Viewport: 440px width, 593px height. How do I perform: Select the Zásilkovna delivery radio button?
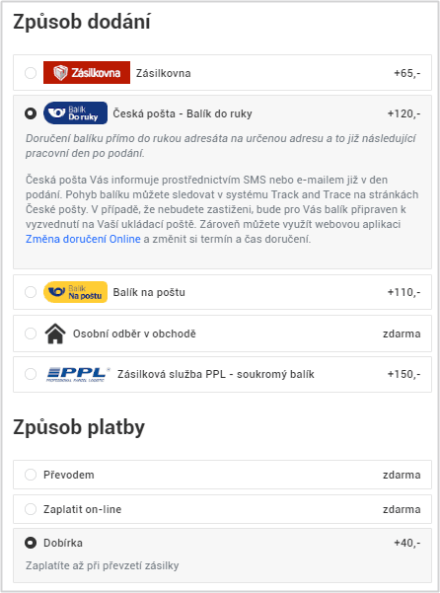pos(31,73)
